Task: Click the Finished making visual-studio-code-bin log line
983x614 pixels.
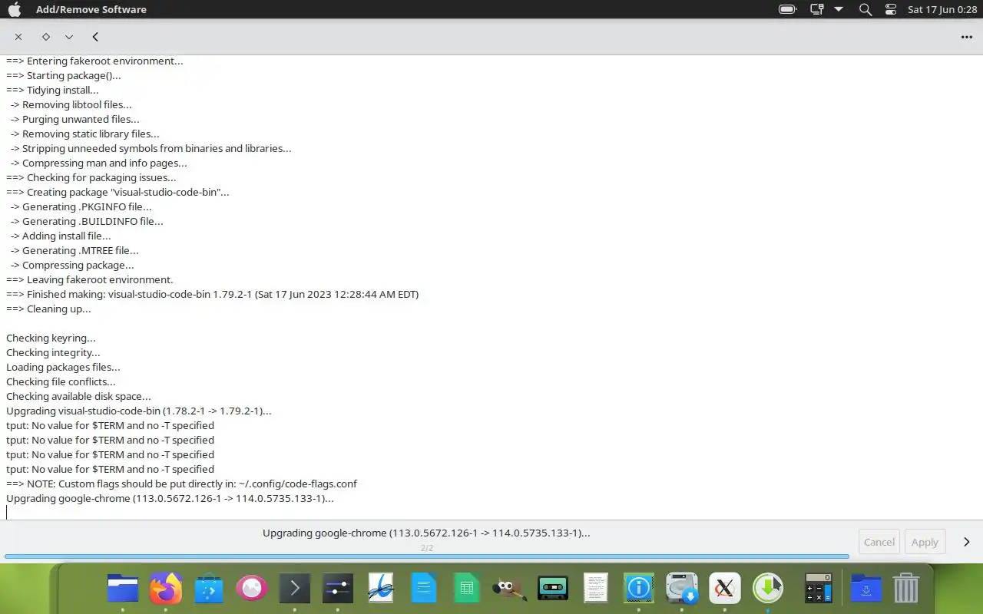Action: tap(212, 294)
